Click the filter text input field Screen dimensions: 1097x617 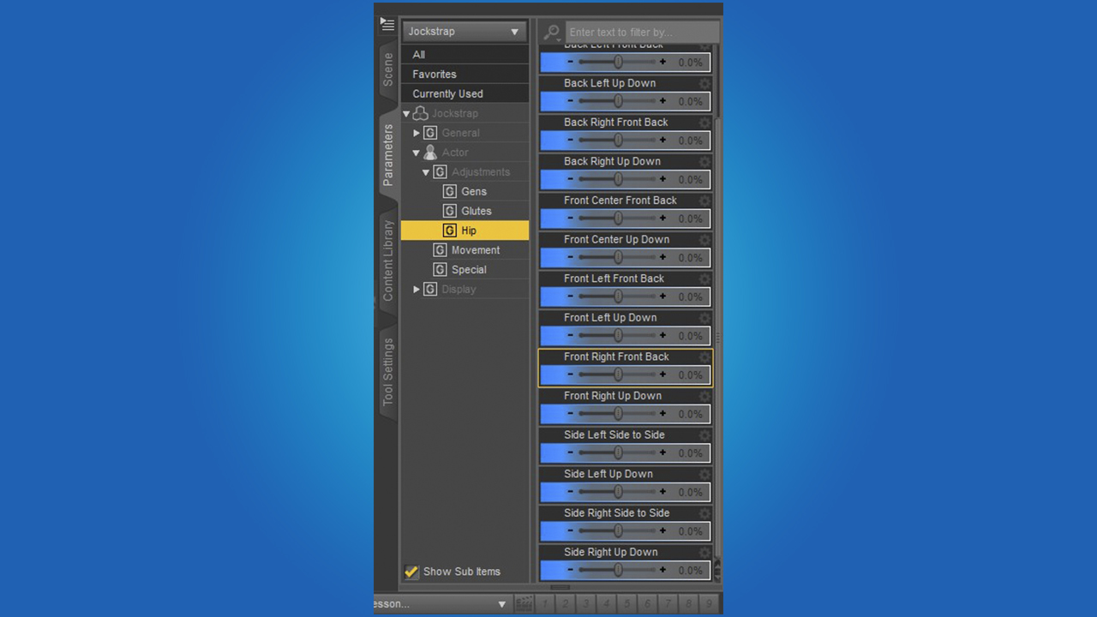point(642,33)
